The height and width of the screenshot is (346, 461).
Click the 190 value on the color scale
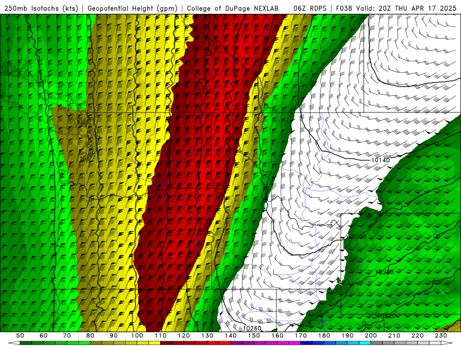[347, 336]
